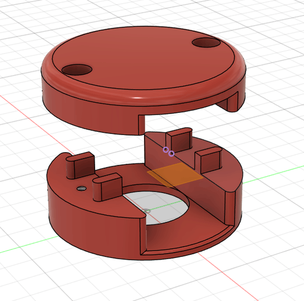Screen dimensions: 304x301
Task: Select the right hole on the lid top
Action: (x=206, y=43)
